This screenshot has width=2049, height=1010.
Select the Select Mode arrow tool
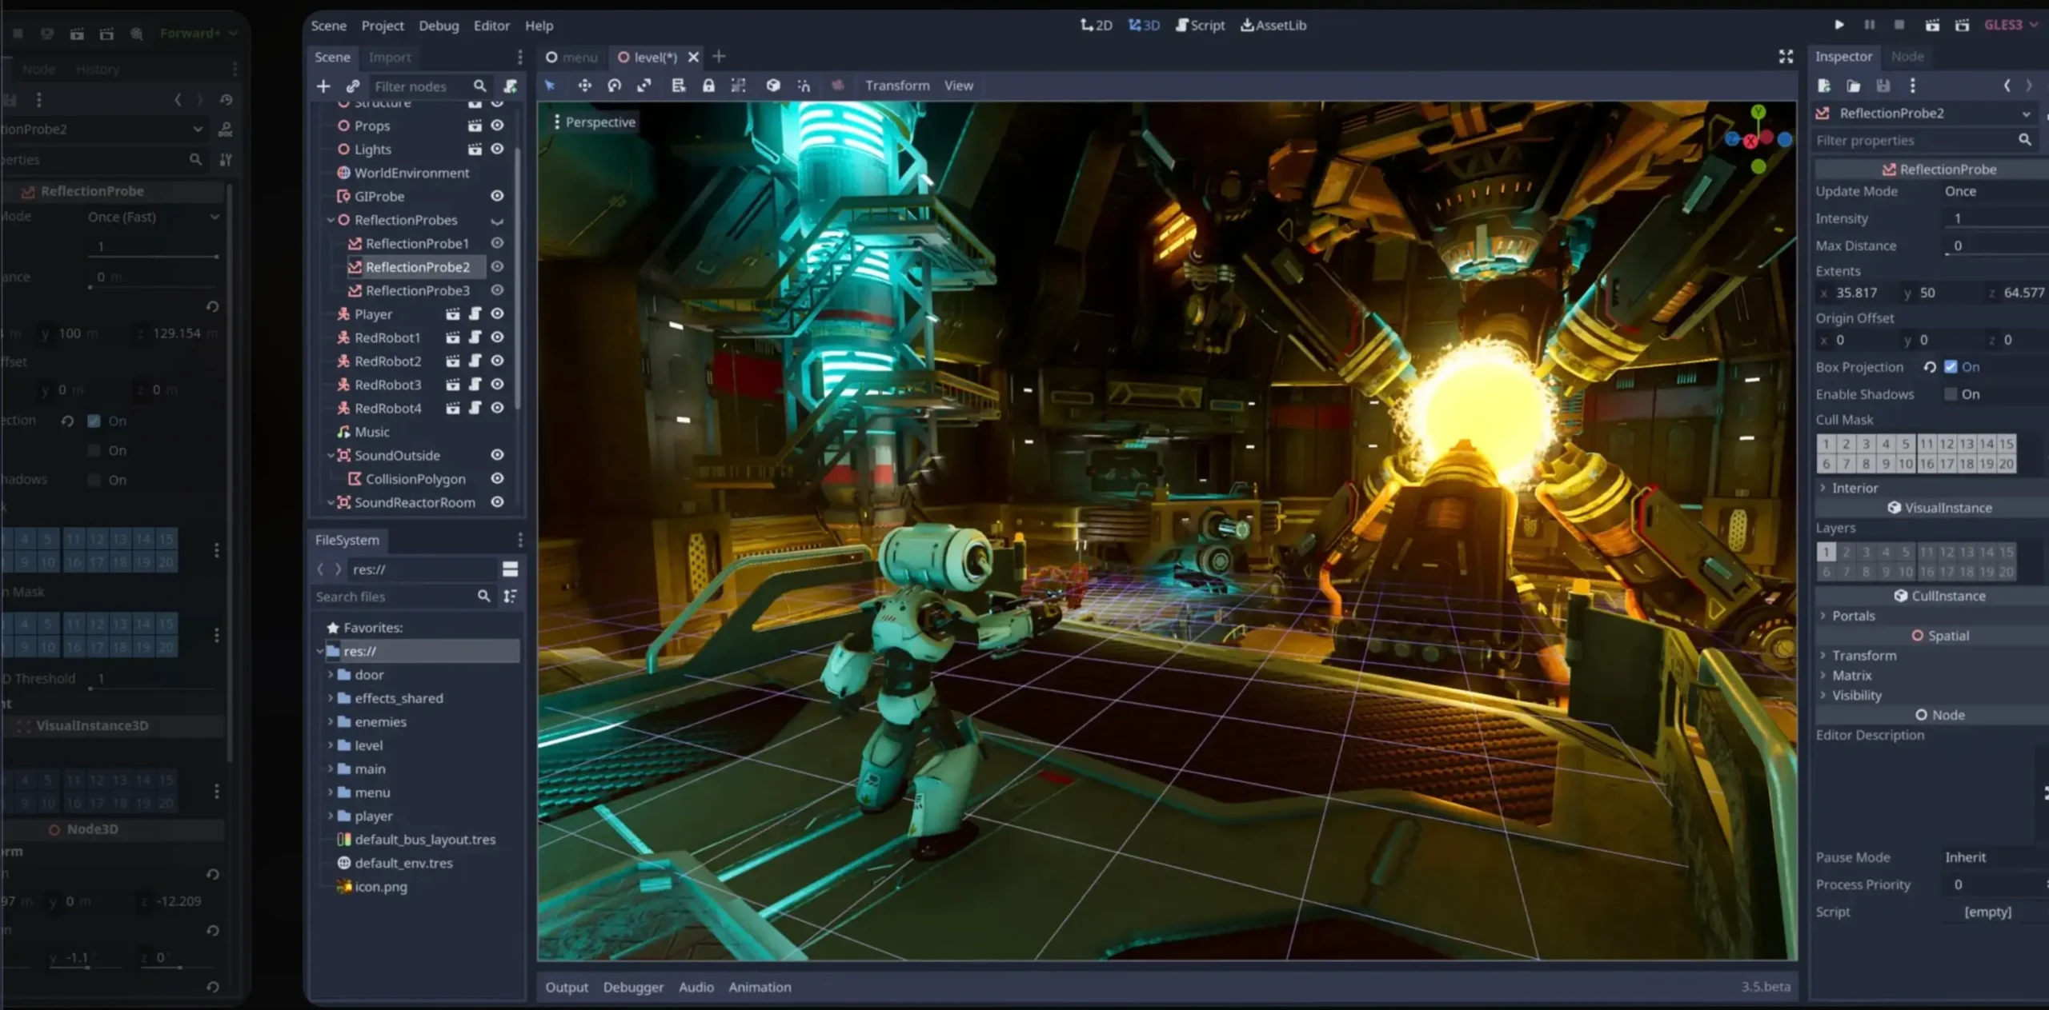[x=550, y=86]
